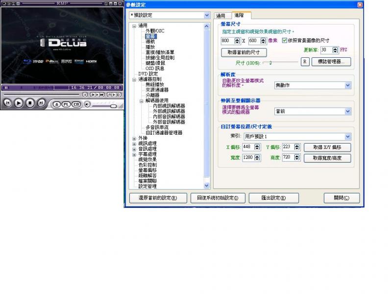This screenshot has width=392, height=294.
Task: Click the 取得寬度/高度 button
Action: (327, 158)
